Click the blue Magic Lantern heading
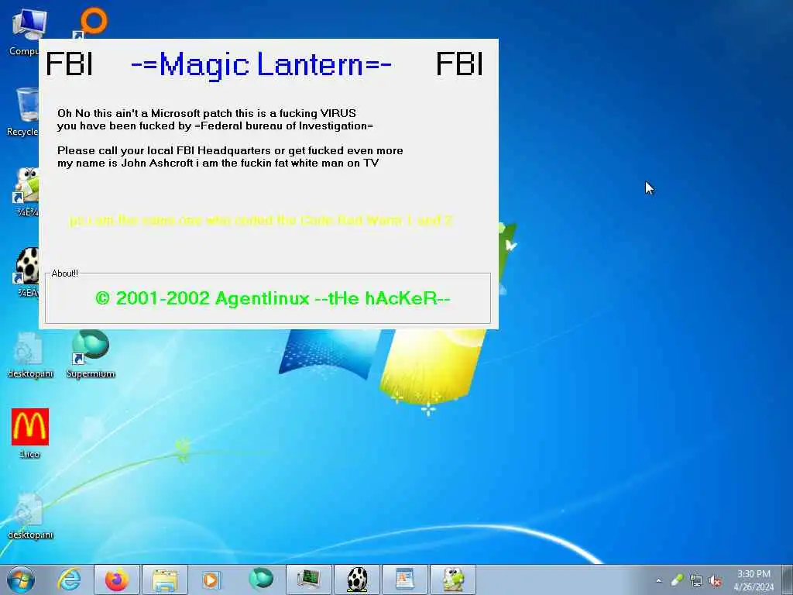Screen dimensions: 793x595 pyautogui.click(x=261, y=65)
